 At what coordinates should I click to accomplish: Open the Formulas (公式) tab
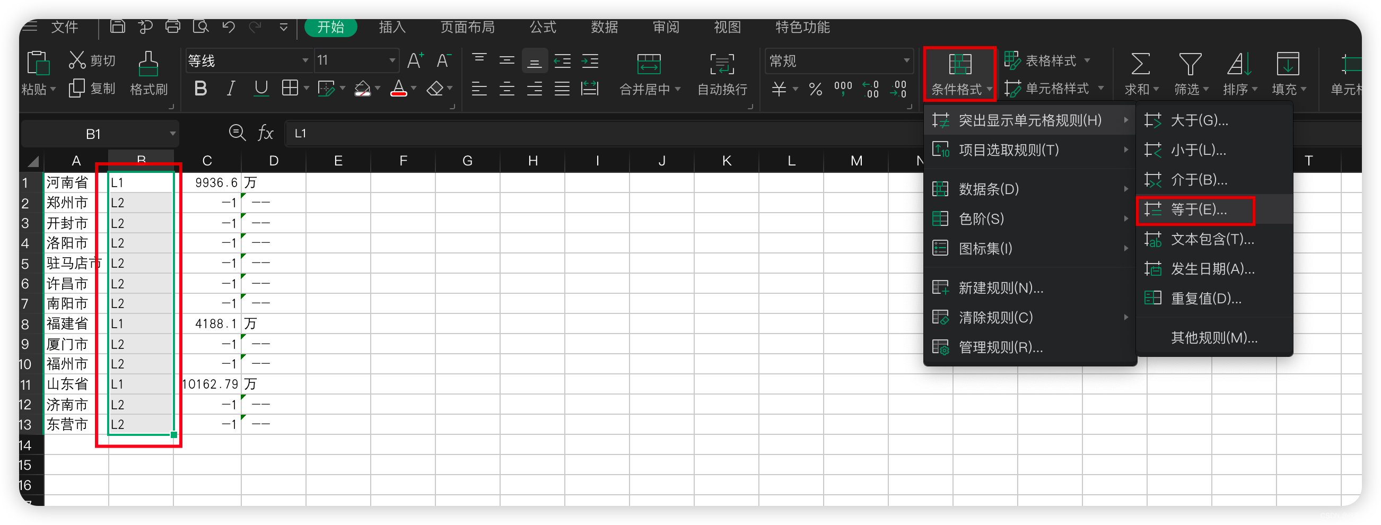(x=543, y=27)
